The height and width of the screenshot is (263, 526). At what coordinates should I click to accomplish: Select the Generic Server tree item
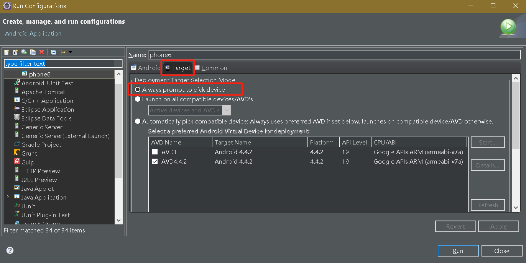tap(42, 127)
